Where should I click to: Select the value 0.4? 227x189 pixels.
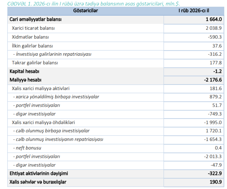(x=218, y=148)
